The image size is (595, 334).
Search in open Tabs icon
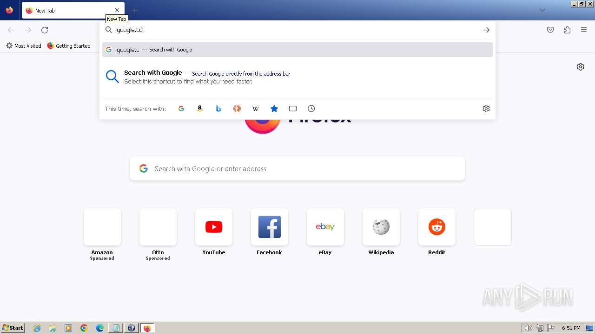[293, 109]
